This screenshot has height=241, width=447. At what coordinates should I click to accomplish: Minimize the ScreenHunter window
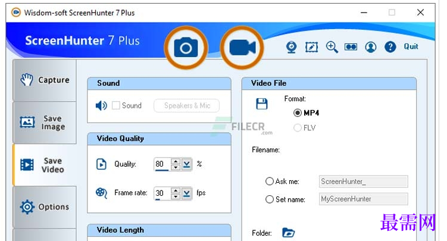pyautogui.click(x=364, y=12)
